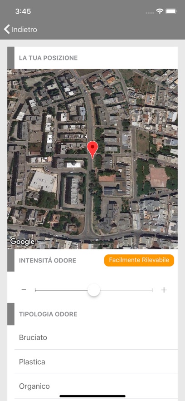
Task: Decrease odor intensity with minus icon
Action: click(x=24, y=290)
